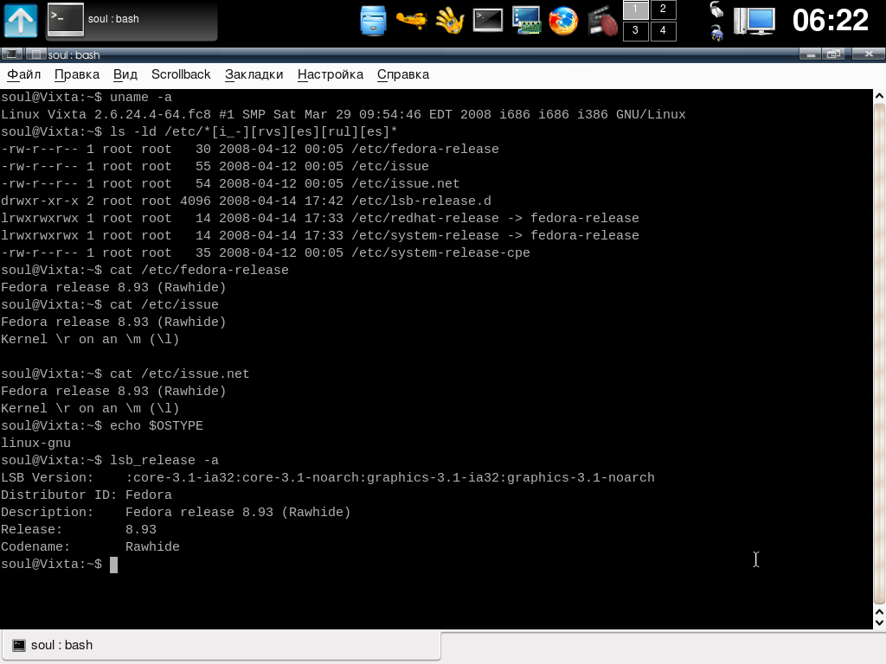Launch the Firefox browser

coord(564,21)
